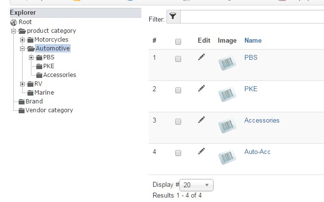
Task: Open the Display number dropdown
Action: (196, 185)
